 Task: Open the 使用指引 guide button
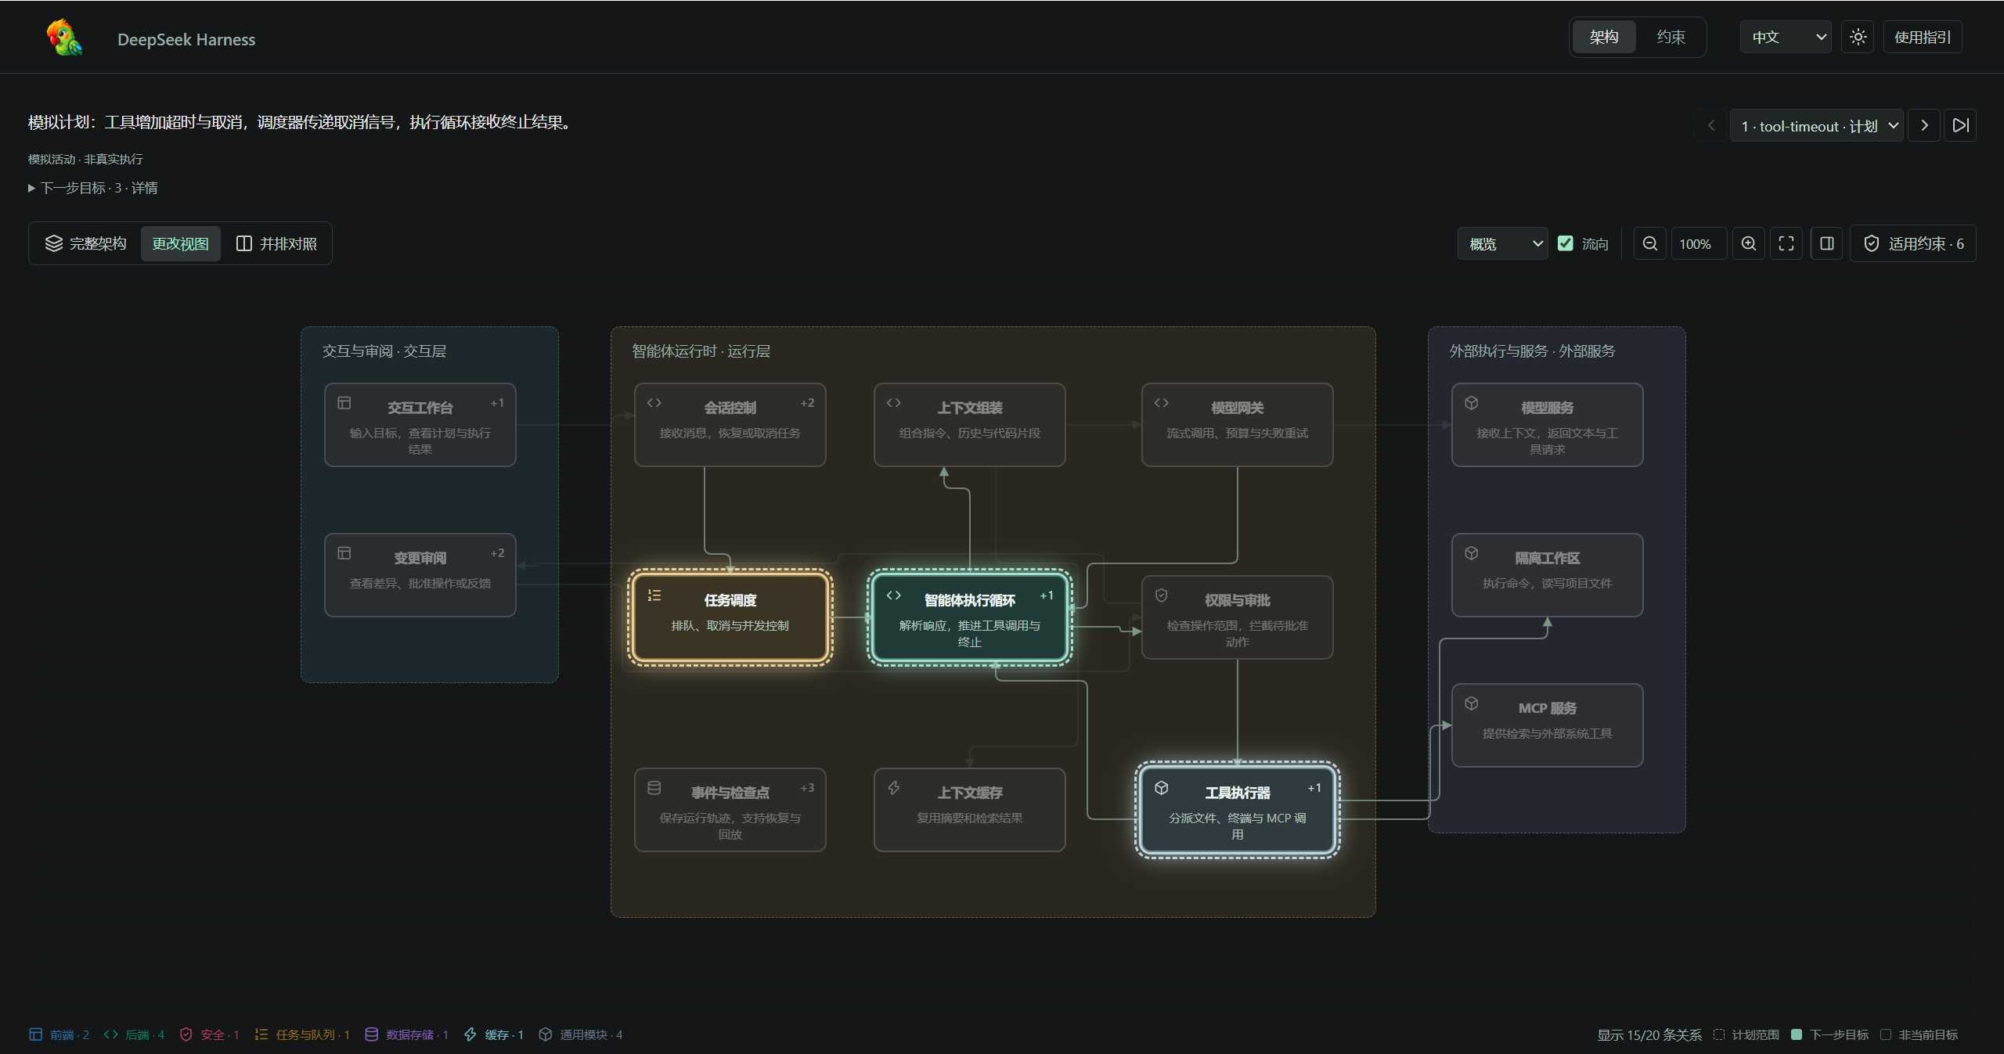(1922, 37)
